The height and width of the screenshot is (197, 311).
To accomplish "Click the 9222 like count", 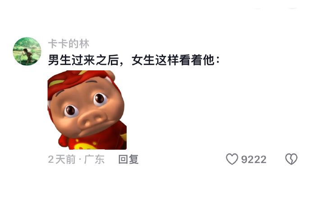I will (254, 160).
